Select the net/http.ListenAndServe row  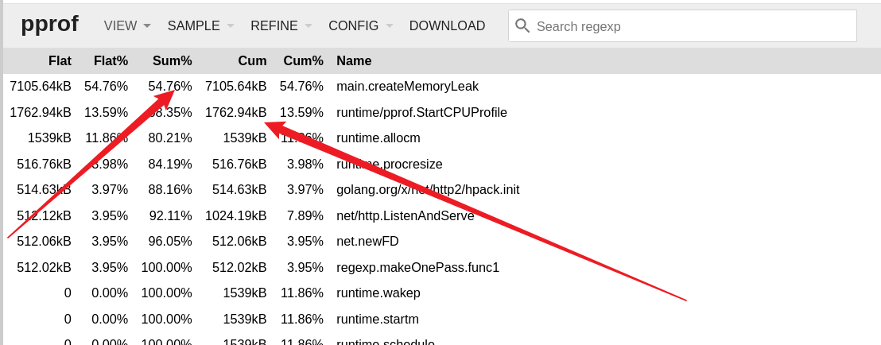[x=405, y=215]
